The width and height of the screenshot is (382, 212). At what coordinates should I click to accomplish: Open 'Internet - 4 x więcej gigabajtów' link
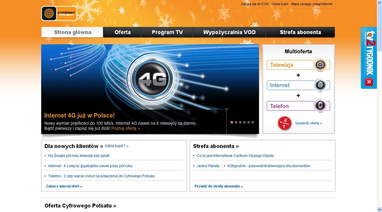(90, 166)
